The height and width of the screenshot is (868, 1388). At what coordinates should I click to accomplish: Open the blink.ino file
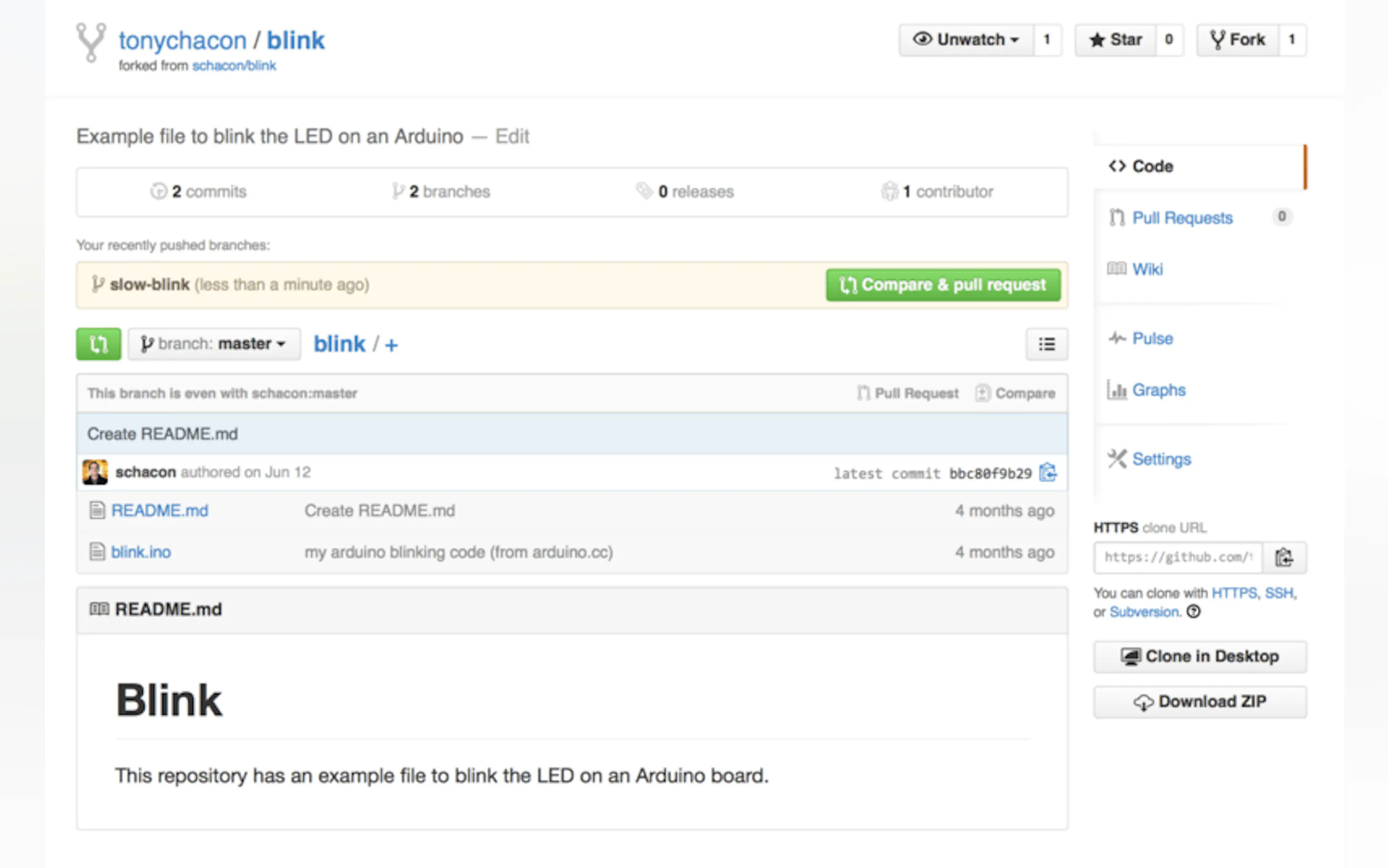click(140, 552)
